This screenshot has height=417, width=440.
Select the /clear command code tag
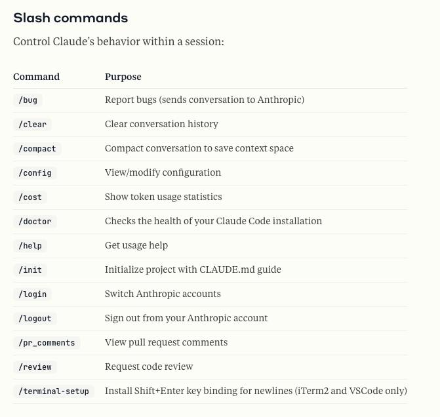click(32, 125)
